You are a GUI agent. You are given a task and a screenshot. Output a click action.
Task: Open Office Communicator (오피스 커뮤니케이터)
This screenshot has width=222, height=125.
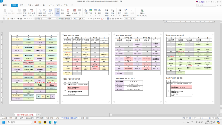(x=142, y=12)
